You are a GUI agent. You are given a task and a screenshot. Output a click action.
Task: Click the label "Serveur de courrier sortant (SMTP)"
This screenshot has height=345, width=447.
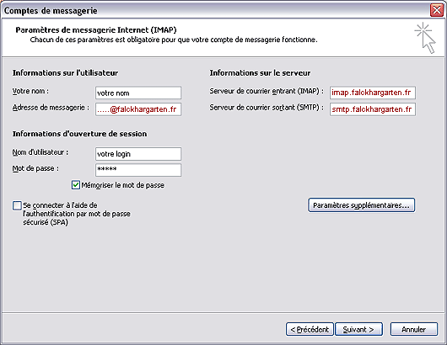click(x=267, y=108)
